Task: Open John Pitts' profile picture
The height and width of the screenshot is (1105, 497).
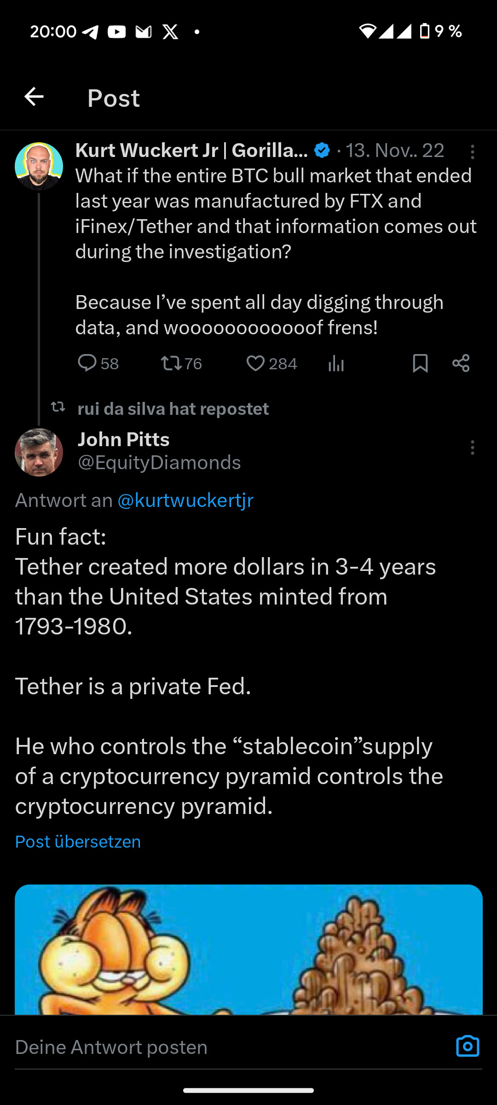Action: (x=39, y=452)
